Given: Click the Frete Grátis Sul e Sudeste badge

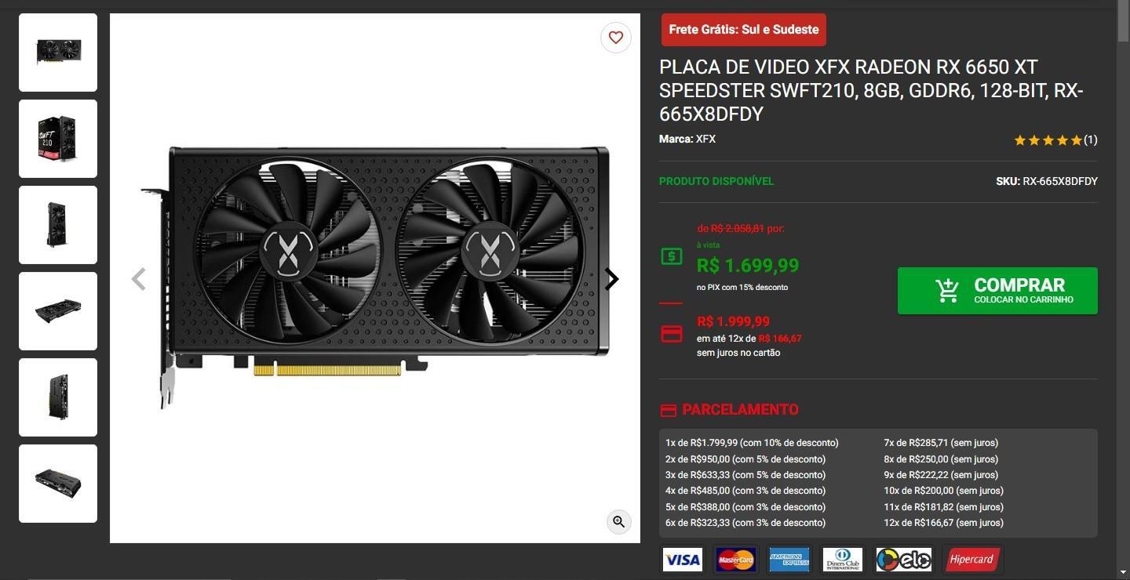Looking at the screenshot, I should [x=744, y=30].
